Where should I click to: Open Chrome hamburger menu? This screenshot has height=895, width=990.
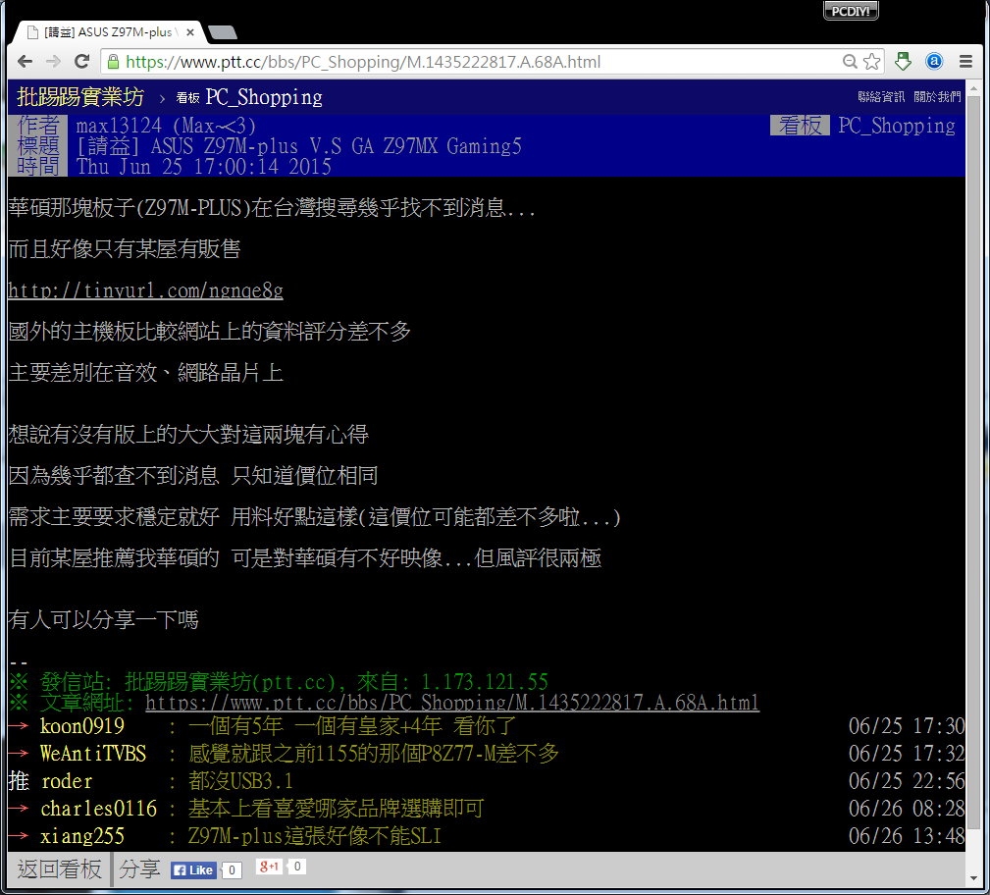point(965,61)
